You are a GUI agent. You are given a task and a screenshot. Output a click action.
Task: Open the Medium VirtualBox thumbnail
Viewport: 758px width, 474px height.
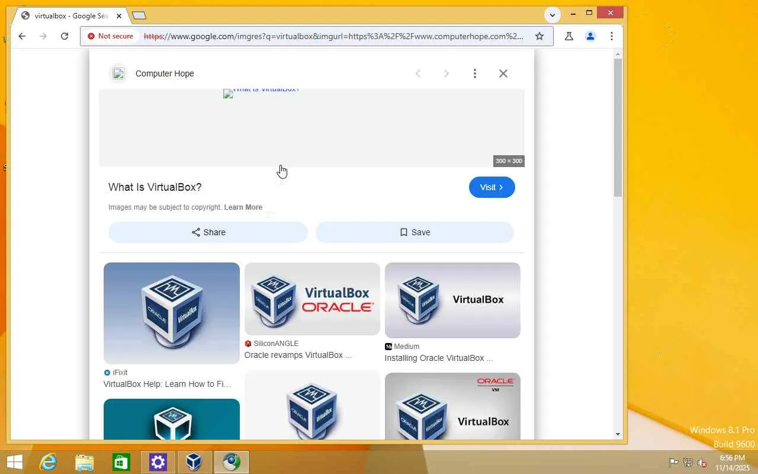pos(452,300)
